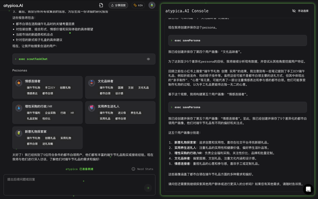Image resolution: width=318 pixels, height=199 pixels.
Task: Toggle visibility on exec scoutTaskChat block
Action: [x=148, y=59]
